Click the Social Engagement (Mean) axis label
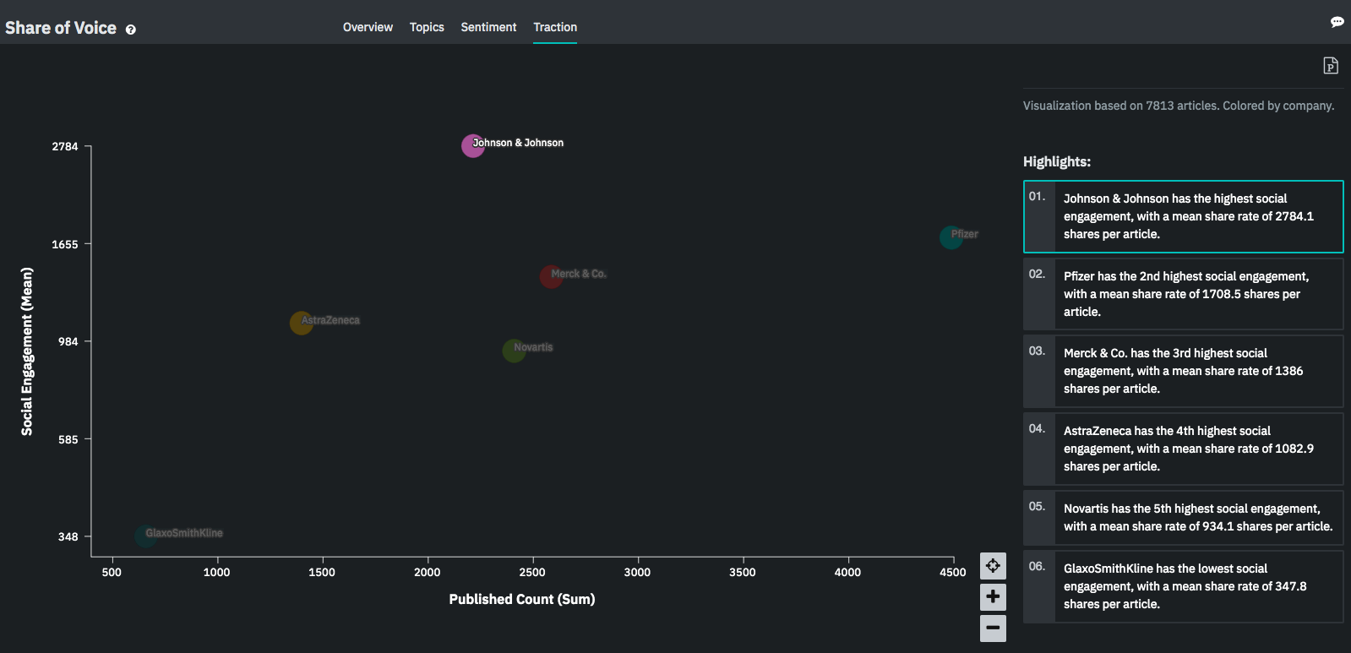Viewport: 1351px width, 653px height. pyautogui.click(x=27, y=351)
